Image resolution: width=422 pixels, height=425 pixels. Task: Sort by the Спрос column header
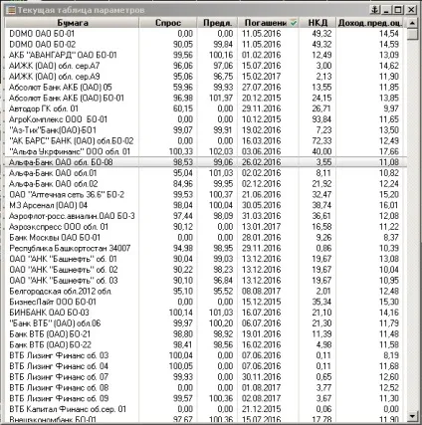167,23
